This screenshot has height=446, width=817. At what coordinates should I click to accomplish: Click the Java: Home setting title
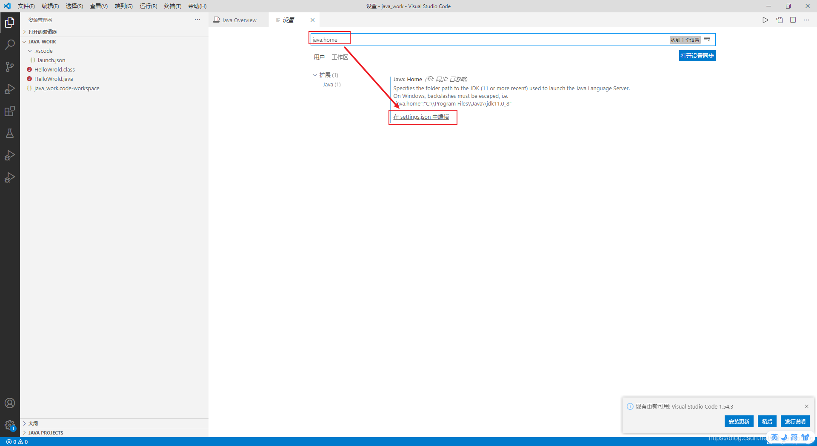[408, 79]
